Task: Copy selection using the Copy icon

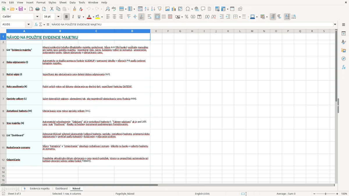Action: [x=58, y=9]
